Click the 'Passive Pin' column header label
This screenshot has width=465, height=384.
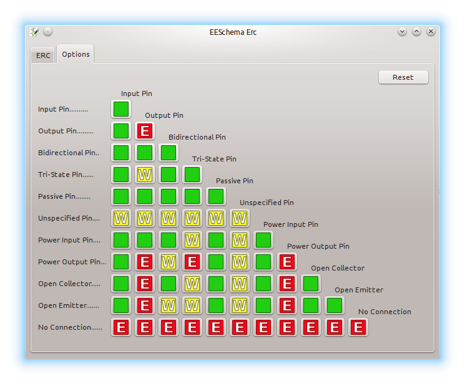coord(235,181)
